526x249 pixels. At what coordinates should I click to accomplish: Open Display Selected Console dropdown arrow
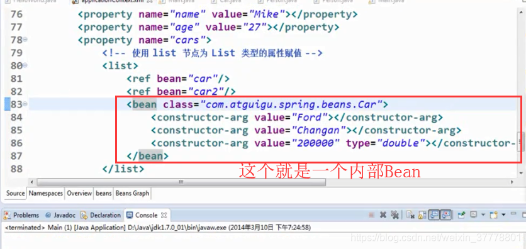pos(483,215)
